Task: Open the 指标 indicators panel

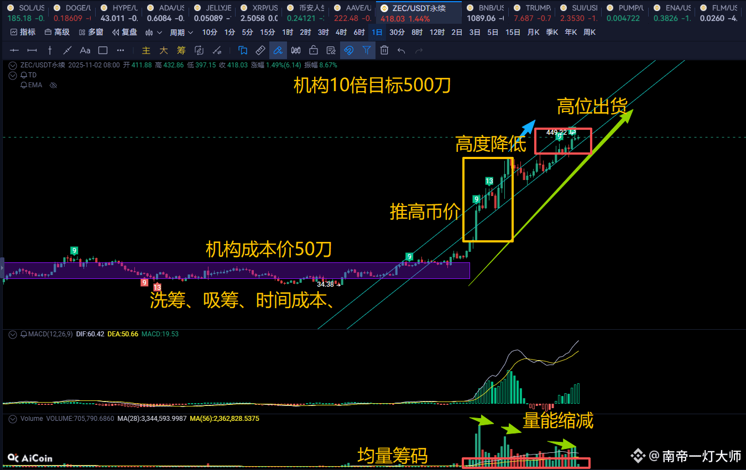Action: pyautogui.click(x=28, y=32)
